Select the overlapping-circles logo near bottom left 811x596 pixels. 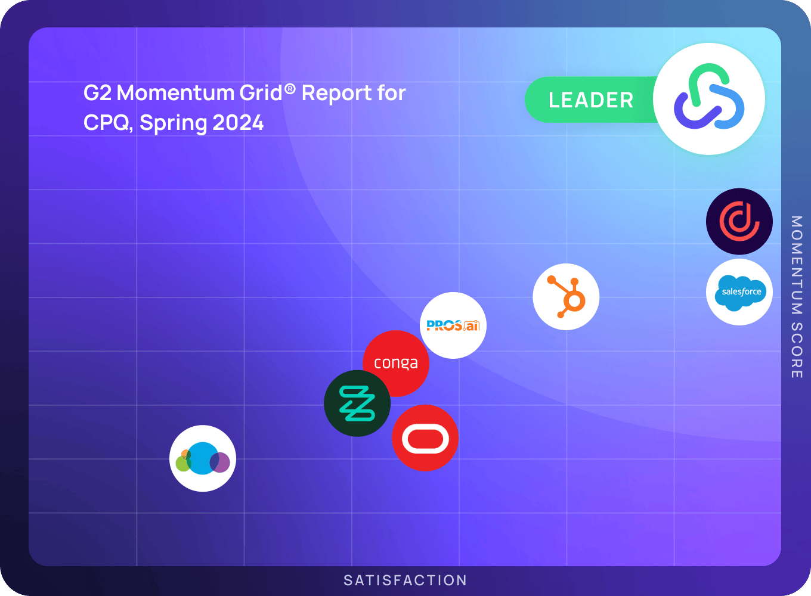pos(203,458)
